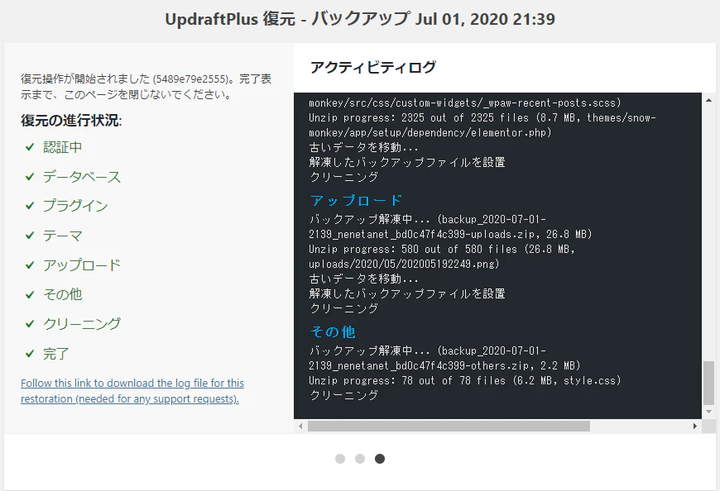Image resolution: width=720 pixels, height=491 pixels.
Task: Click the 復元の進行状況 heading
Action: (x=71, y=121)
